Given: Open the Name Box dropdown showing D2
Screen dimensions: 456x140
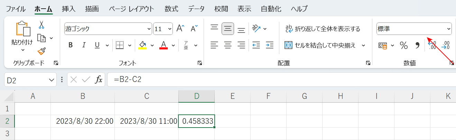Looking at the screenshot, I should (51, 80).
